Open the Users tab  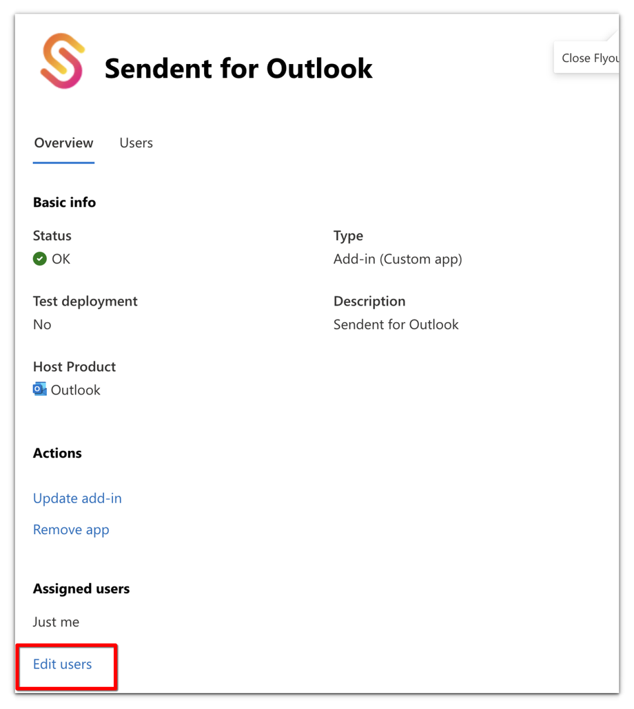click(x=136, y=143)
